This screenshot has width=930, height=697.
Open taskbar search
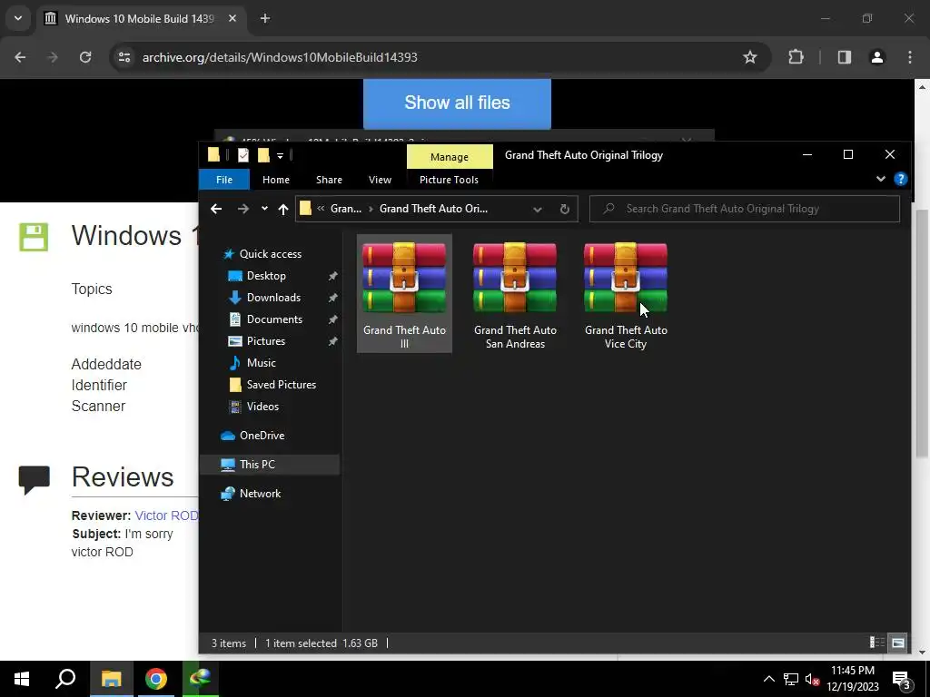click(x=65, y=679)
